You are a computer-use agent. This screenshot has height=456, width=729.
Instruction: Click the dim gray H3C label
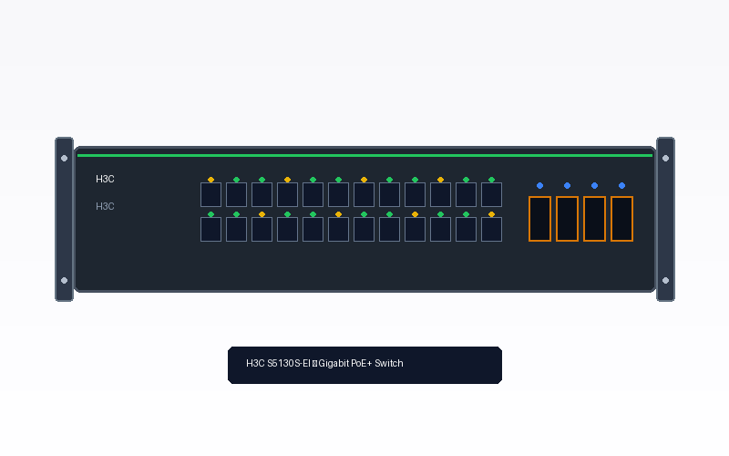105,207
